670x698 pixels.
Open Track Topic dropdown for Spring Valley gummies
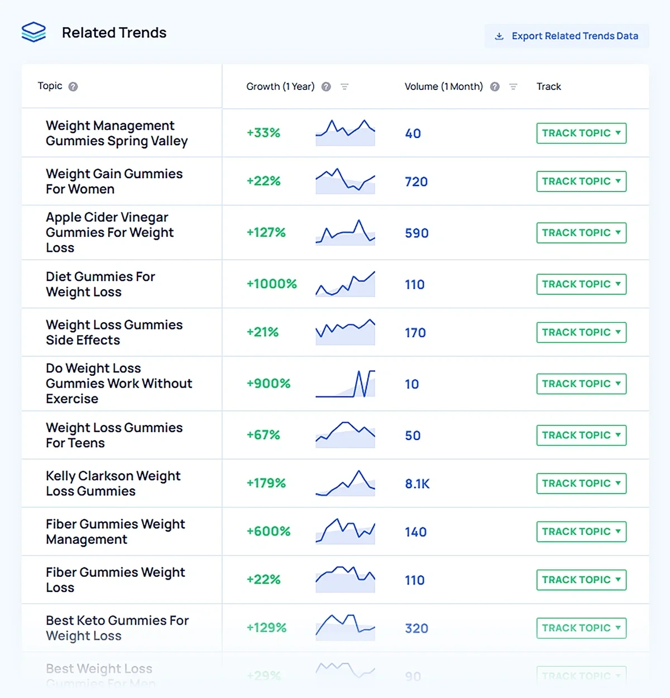581,133
